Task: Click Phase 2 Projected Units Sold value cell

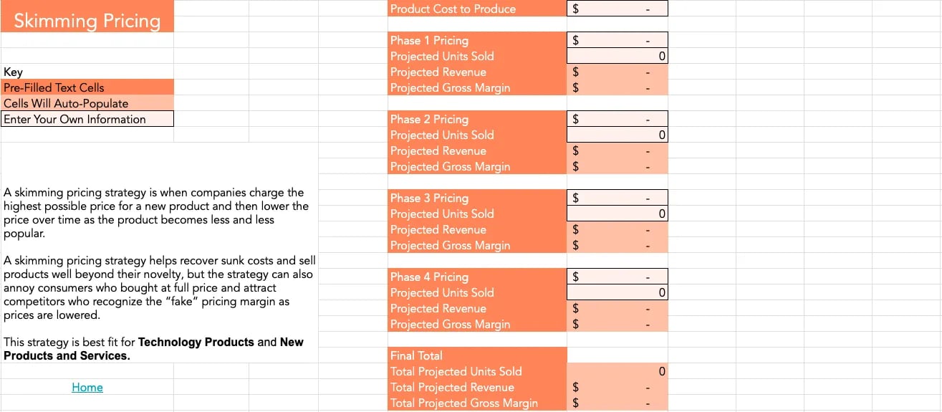Action: pyautogui.click(x=617, y=135)
